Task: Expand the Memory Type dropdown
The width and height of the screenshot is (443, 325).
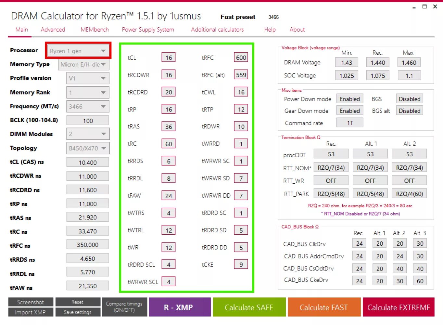Action: tap(83, 64)
